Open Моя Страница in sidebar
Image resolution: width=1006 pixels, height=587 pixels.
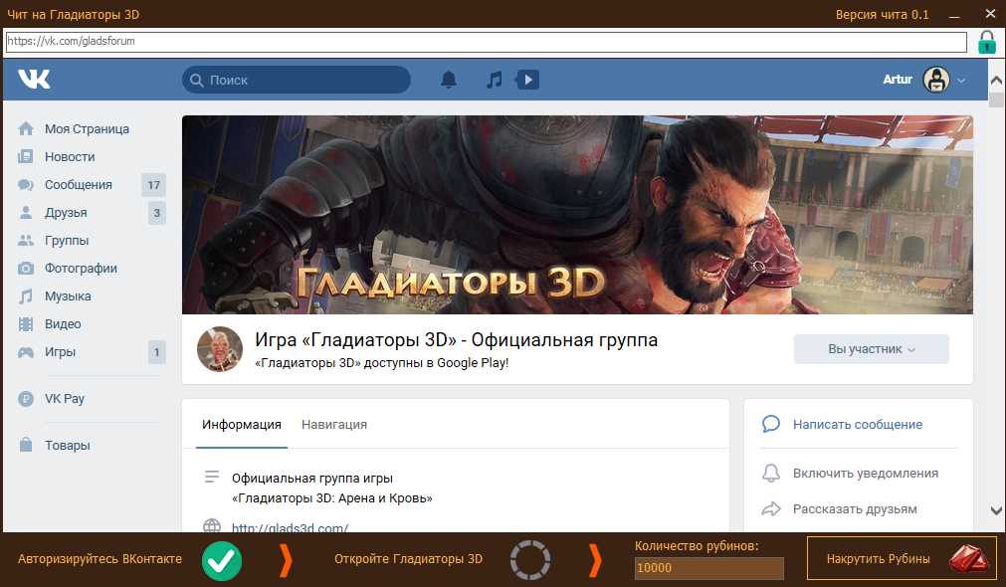coord(87,129)
